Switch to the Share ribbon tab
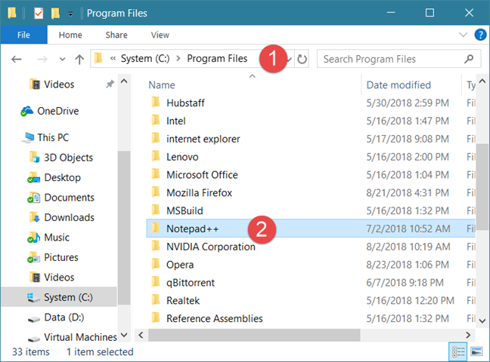Screen dimensions: 490x362 (x=116, y=35)
